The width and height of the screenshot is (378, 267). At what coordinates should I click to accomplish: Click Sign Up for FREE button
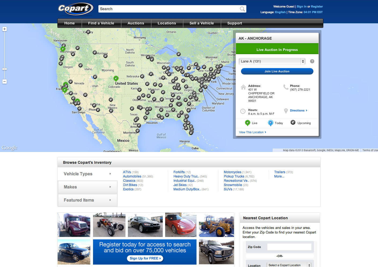[x=145, y=258]
